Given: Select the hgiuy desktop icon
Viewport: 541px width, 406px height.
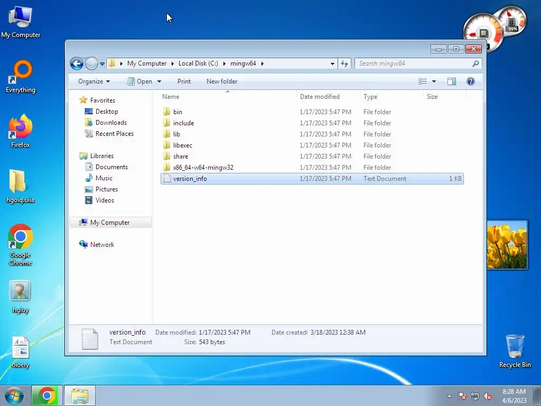Looking at the screenshot, I should tap(21, 297).
